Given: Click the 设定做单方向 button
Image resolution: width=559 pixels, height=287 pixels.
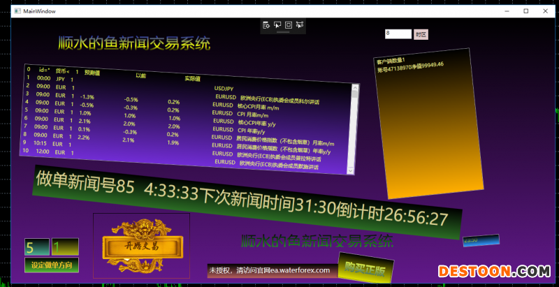Looking at the screenshot, I should click(x=51, y=265).
